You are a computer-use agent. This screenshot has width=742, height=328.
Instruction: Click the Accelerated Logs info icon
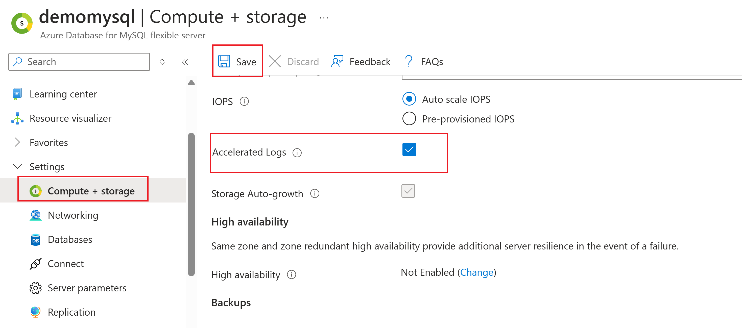coord(297,152)
